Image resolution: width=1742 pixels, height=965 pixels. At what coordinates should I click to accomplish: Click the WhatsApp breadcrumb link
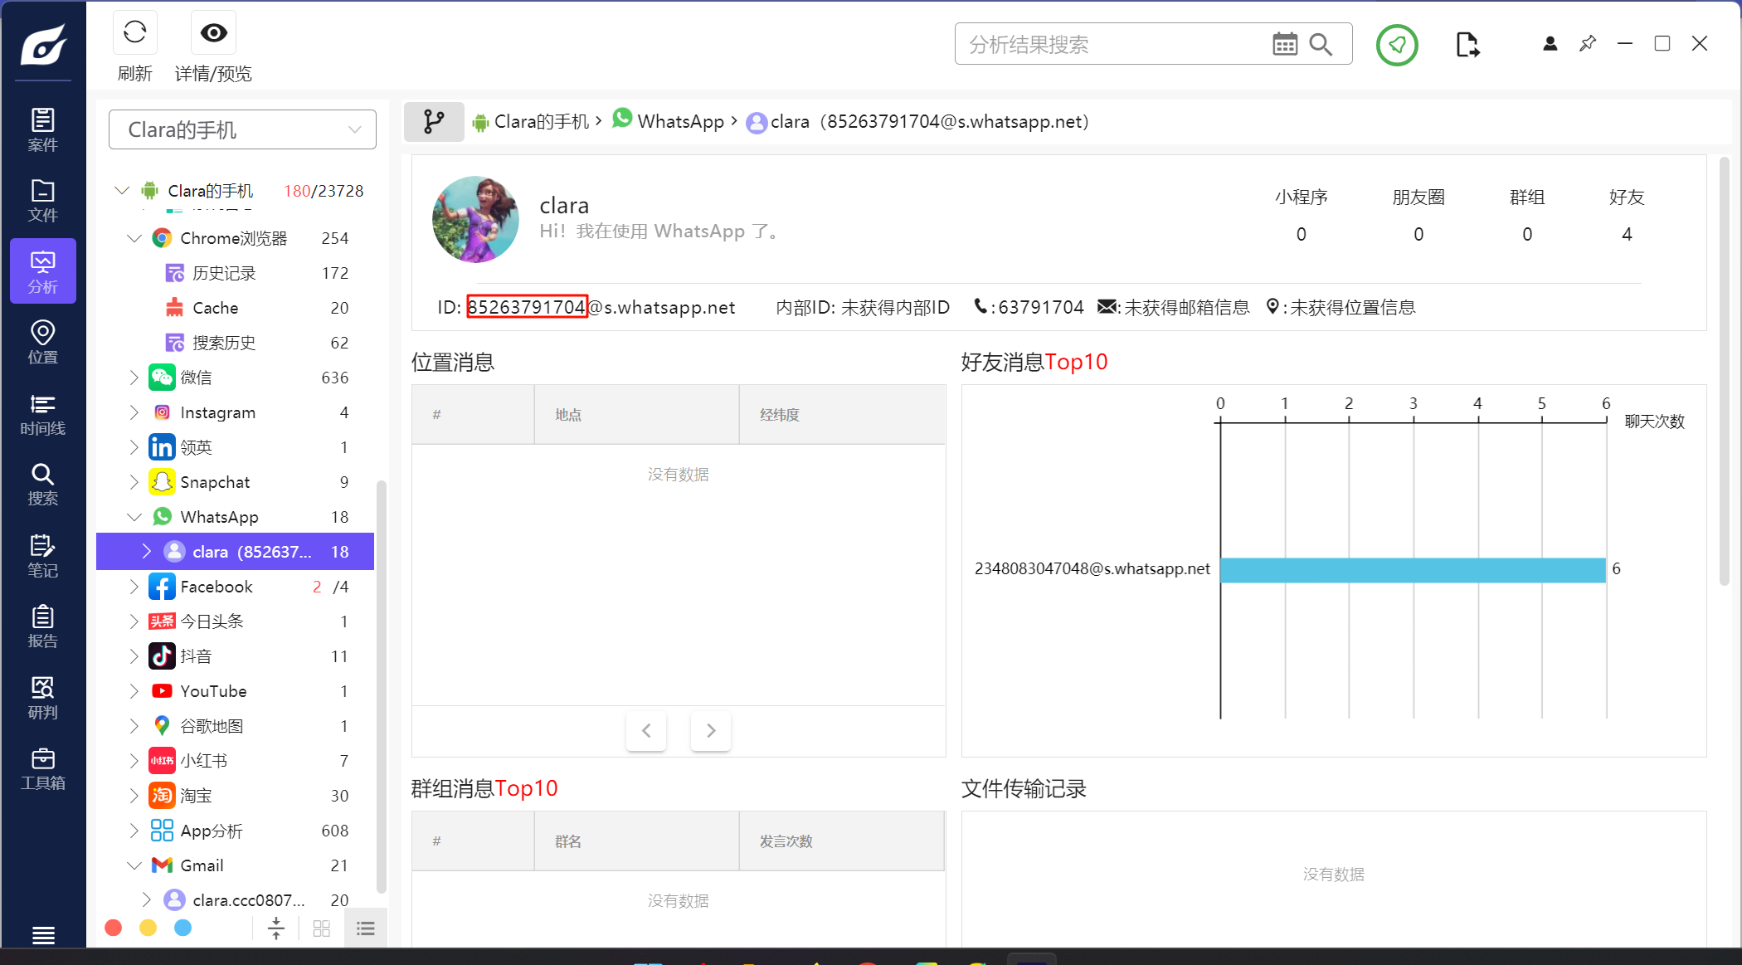click(x=680, y=122)
